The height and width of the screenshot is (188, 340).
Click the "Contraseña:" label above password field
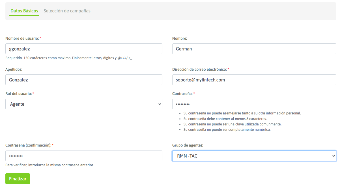[182, 94]
